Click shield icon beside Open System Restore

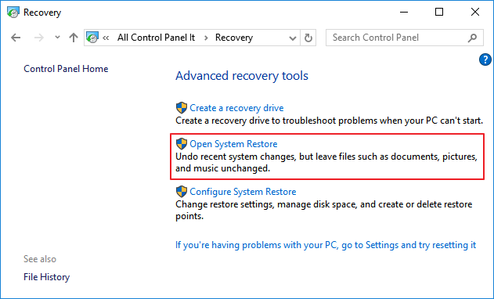(x=182, y=144)
